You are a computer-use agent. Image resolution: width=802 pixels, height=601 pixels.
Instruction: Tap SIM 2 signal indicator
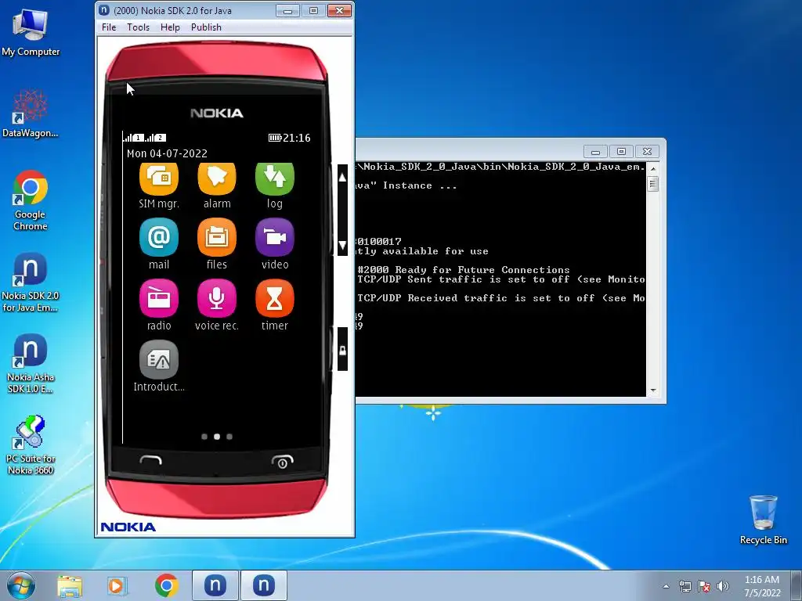coord(156,138)
